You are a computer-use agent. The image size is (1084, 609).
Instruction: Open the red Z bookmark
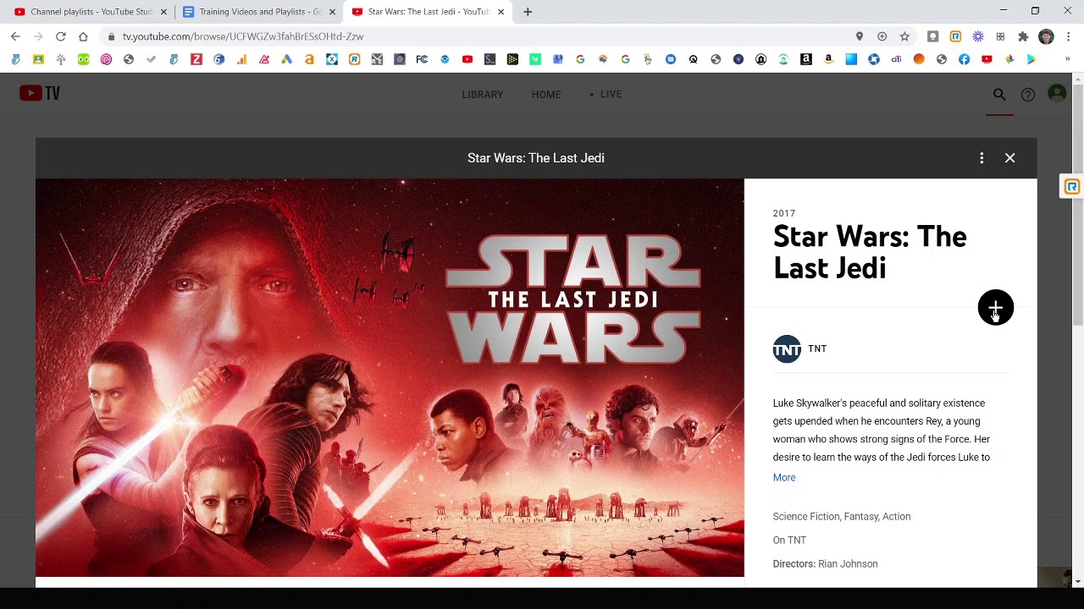[196, 59]
